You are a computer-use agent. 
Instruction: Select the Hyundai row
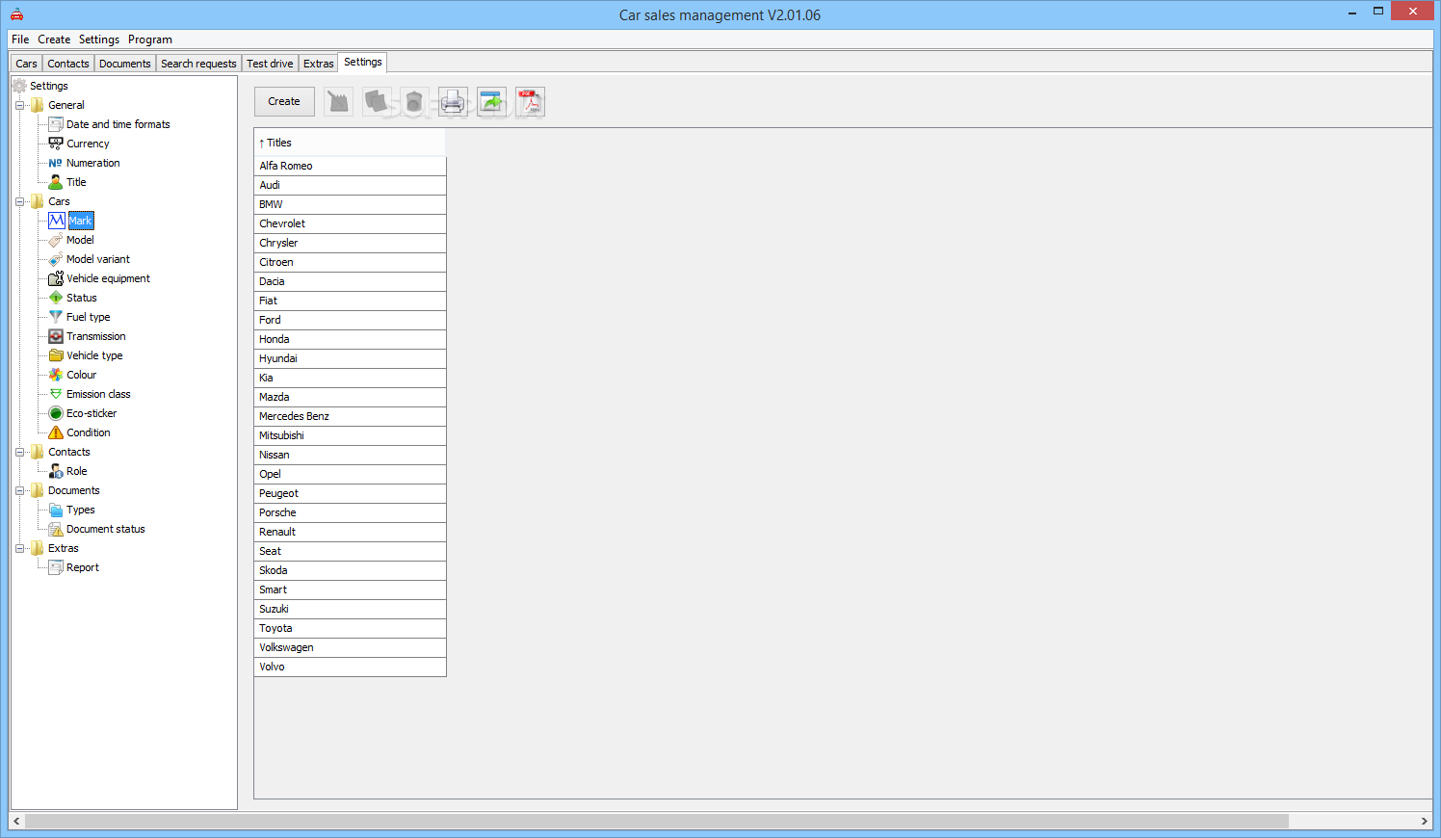click(350, 358)
